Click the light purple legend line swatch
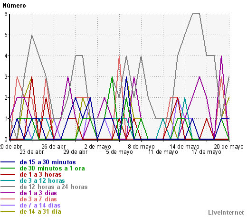Image resolution: width=247 pixels, height=217 pixels. 8,205
